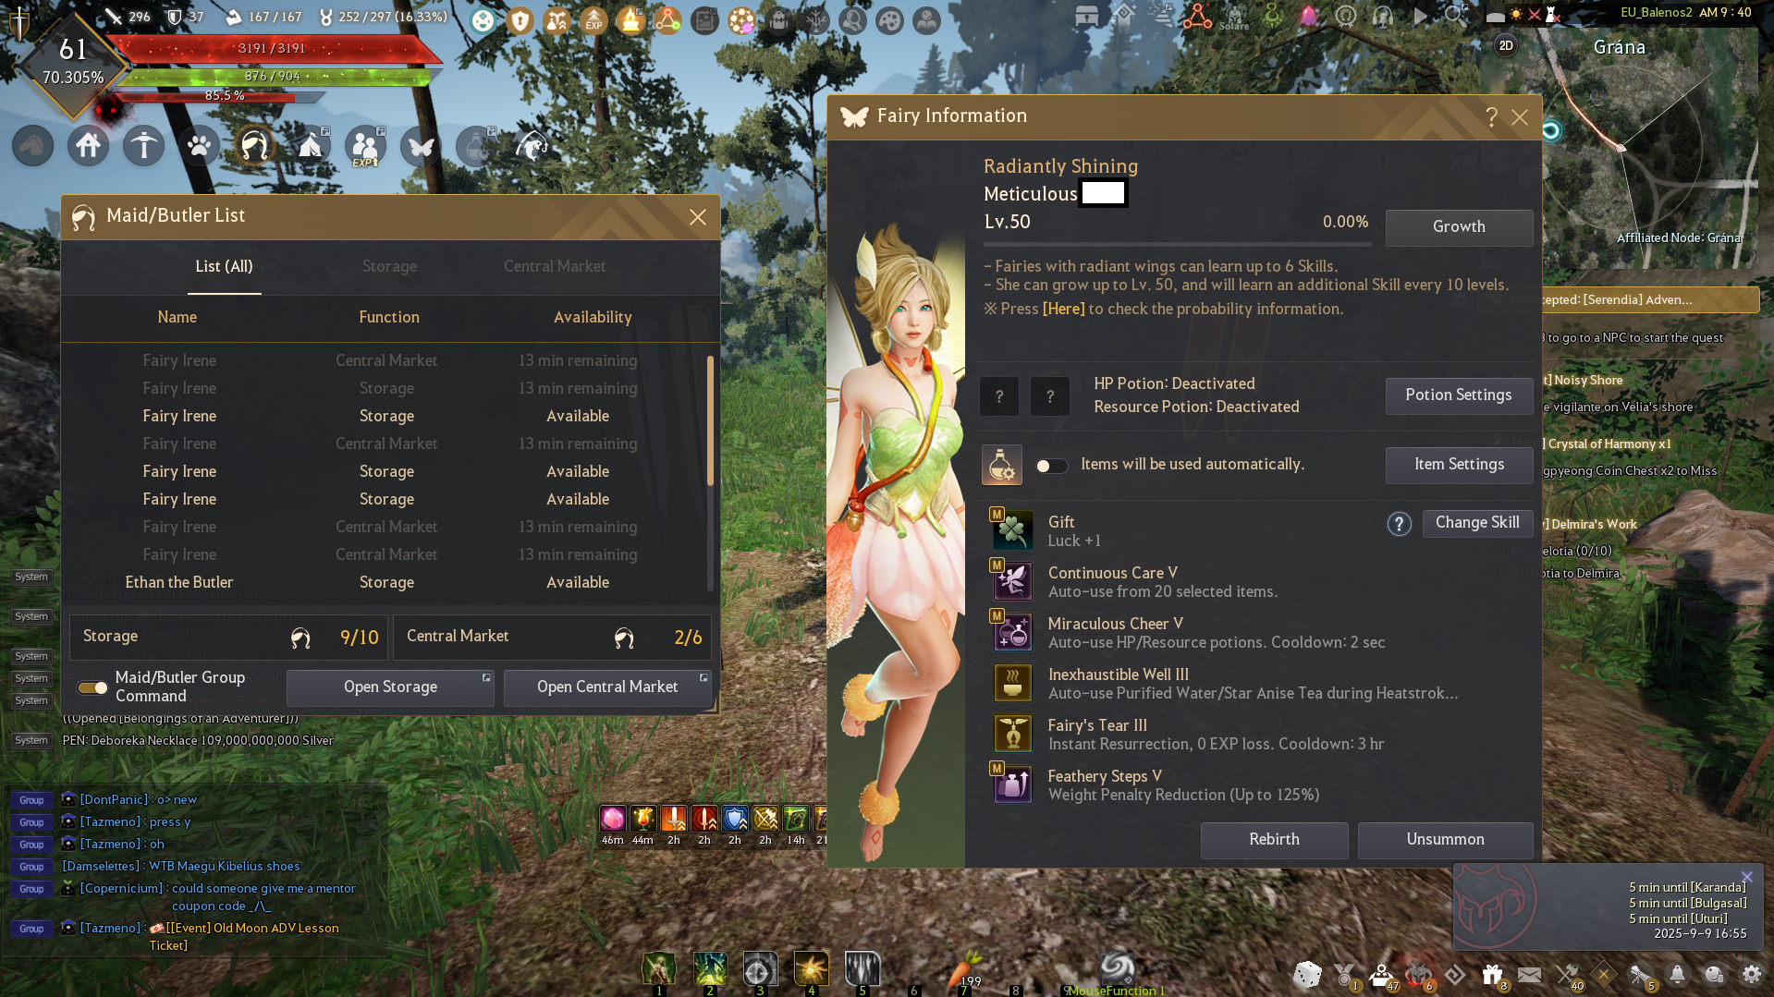Click the accepted Serendia Adventure quest banner

[x=1650, y=300]
